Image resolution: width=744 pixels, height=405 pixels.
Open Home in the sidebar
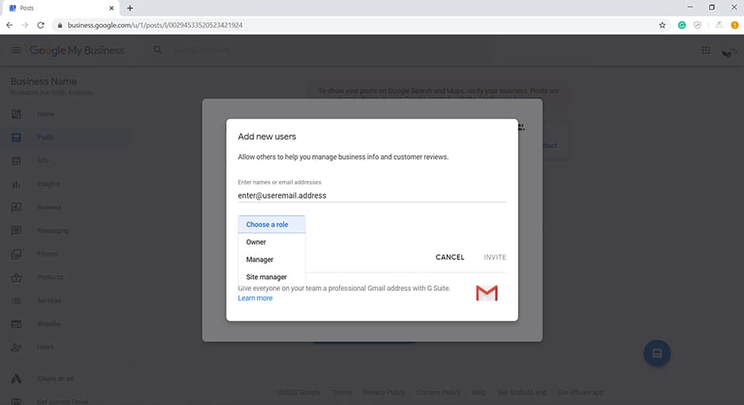(46, 114)
